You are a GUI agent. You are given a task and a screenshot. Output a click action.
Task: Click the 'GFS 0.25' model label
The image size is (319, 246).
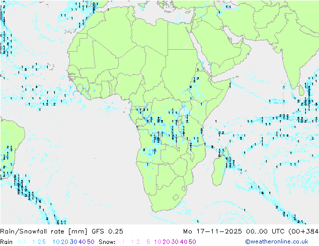pos(107,231)
